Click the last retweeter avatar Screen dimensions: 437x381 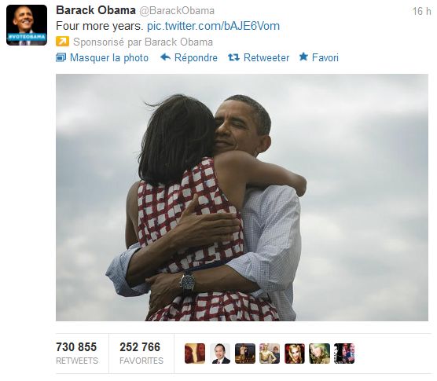click(x=344, y=354)
